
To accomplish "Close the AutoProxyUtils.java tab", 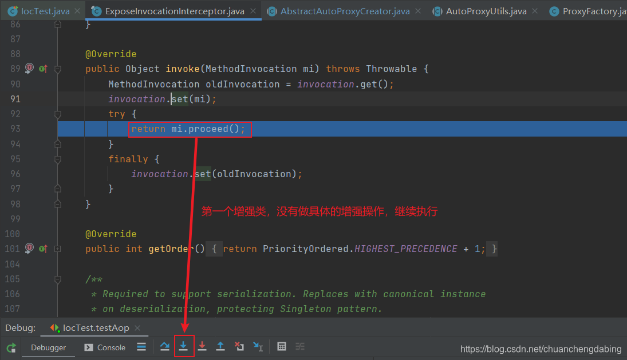I will coord(535,11).
